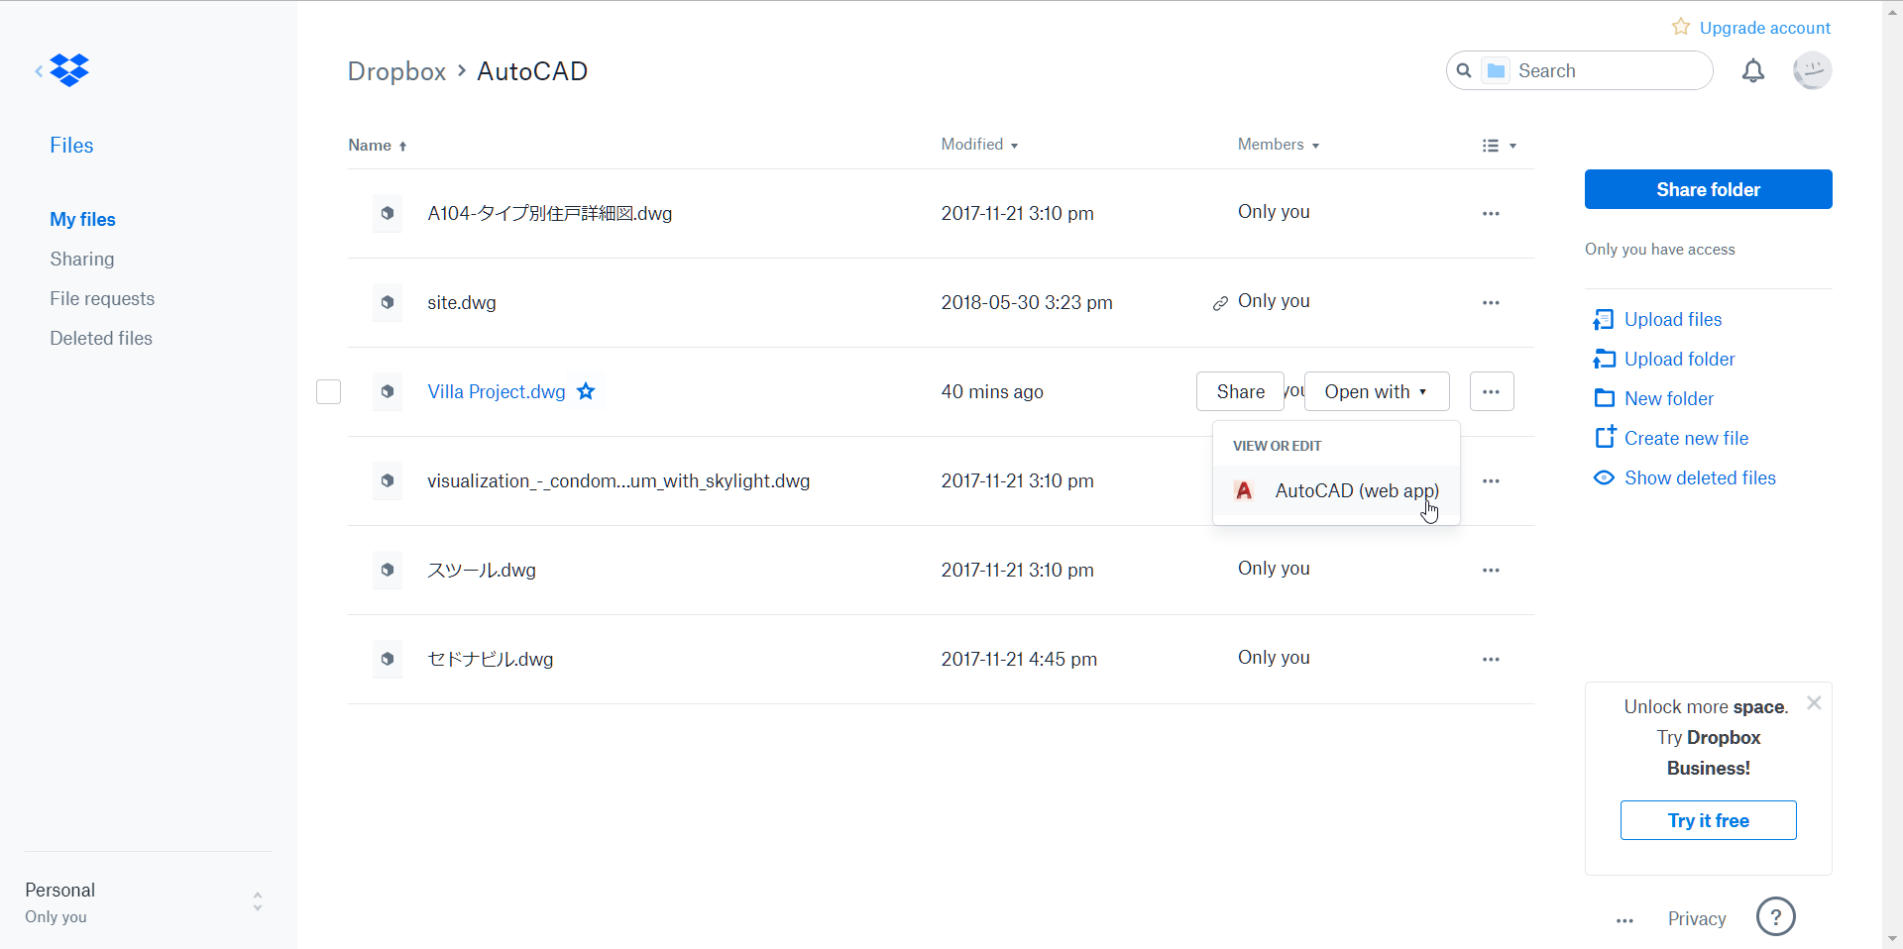Open the Privacy link
This screenshot has width=1903, height=949.
(x=1697, y=918)
